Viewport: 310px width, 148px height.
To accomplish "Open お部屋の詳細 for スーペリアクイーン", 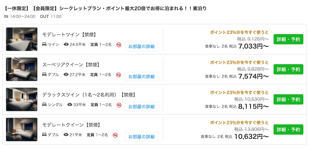I will (141, 77).
